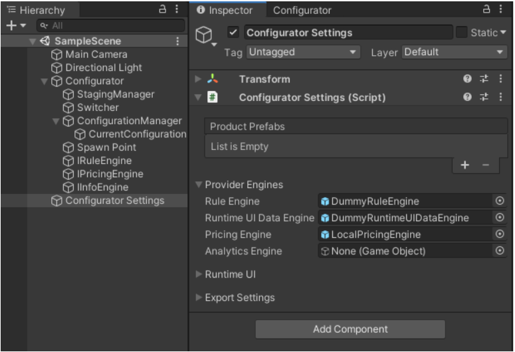
Task: Uncheck the Configurator Settings active checkbox
Action: pyautogui.click(x=233, y=33)
